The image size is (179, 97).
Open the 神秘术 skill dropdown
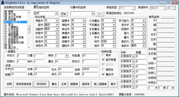(84, 25)
